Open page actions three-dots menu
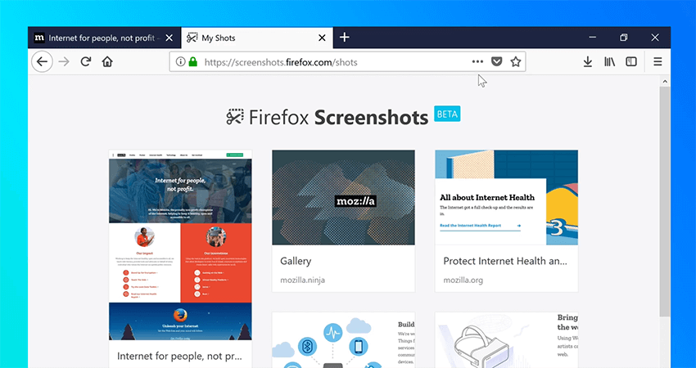 477,62
